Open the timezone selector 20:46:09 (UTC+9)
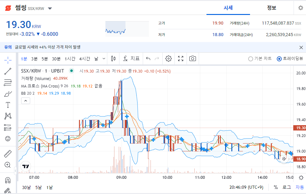 coord(246,187)
